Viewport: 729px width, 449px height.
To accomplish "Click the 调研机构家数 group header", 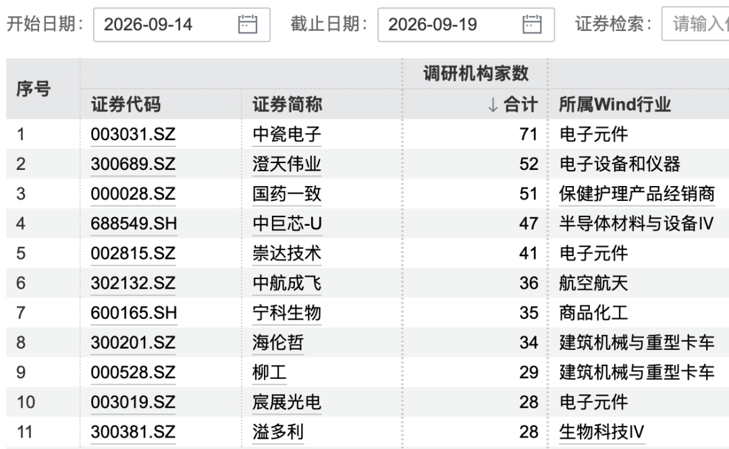I will (476, 73).
